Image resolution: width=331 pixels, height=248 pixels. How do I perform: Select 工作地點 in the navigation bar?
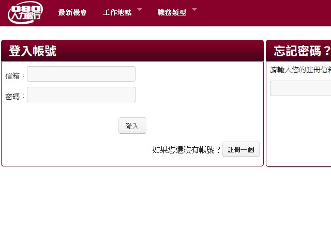117,13
